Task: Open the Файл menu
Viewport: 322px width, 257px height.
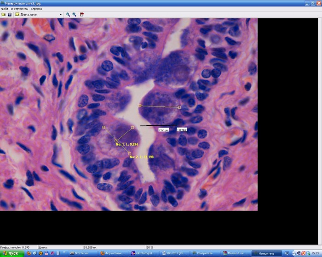Action: (x=5, y=9)
